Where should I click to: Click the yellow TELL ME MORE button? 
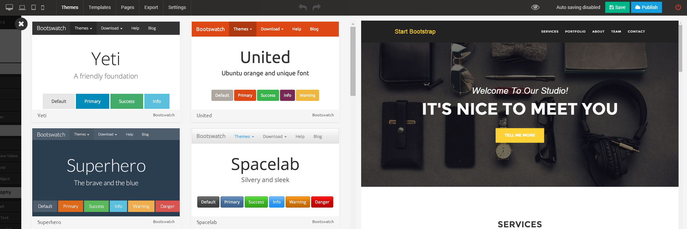pos(520,135)
